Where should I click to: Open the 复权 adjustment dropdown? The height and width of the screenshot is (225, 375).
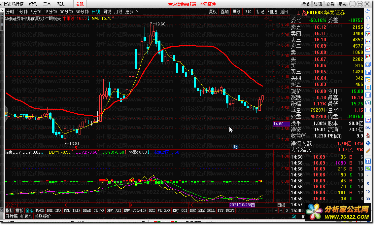(x=213, y=12)
